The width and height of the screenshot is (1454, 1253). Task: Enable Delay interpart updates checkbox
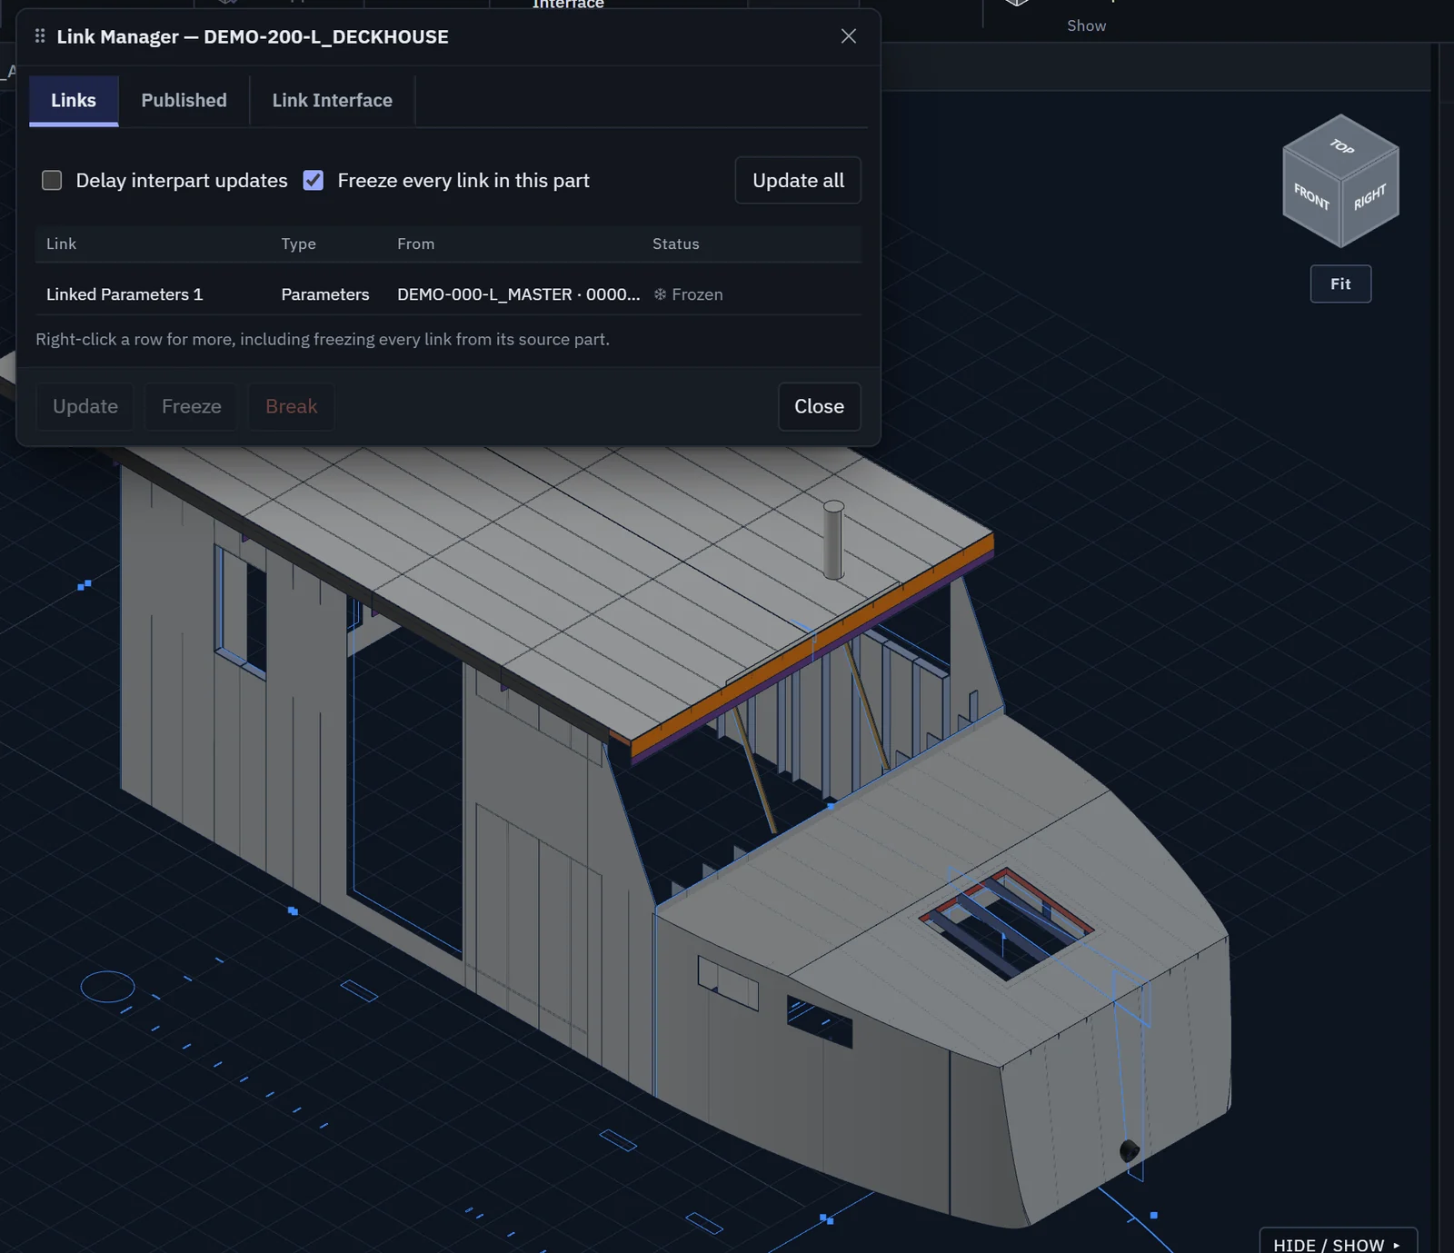pyautogui.click(x=52, y=181)
